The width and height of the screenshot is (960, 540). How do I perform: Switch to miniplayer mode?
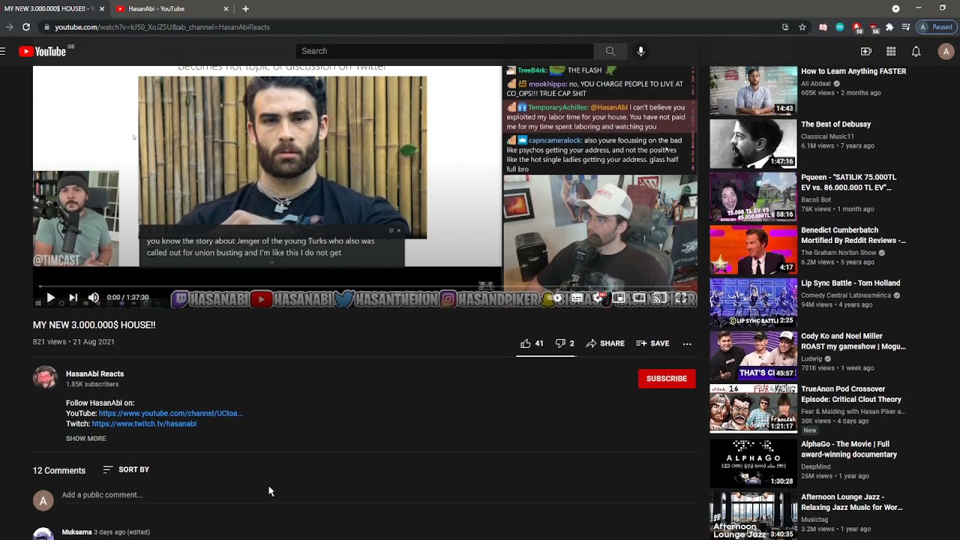619,298
